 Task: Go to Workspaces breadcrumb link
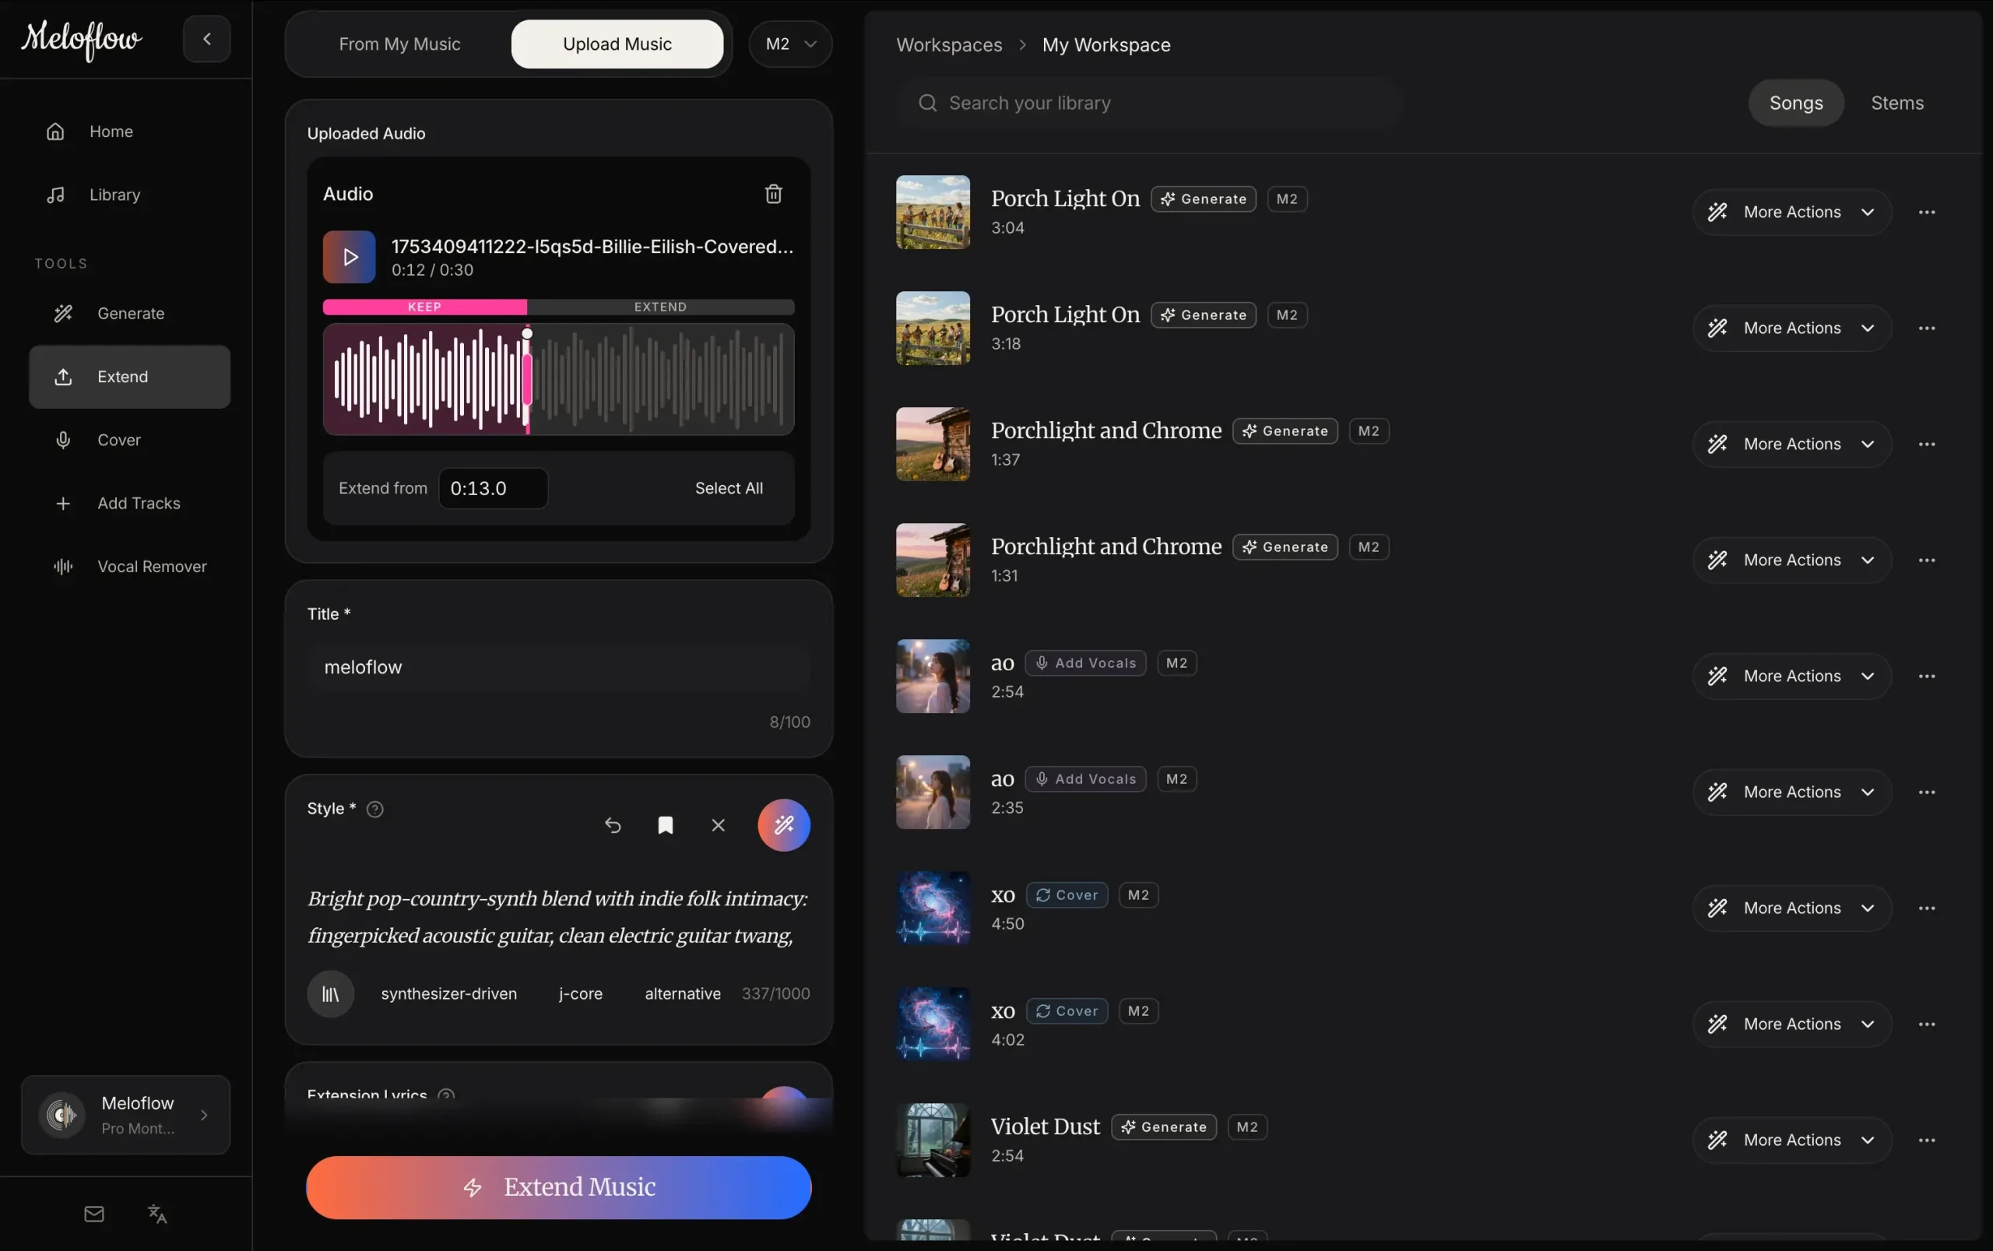pyautogui.click(x=949, y=44)
